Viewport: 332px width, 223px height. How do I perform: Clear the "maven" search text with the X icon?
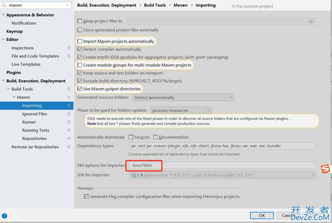coord(67,5)
